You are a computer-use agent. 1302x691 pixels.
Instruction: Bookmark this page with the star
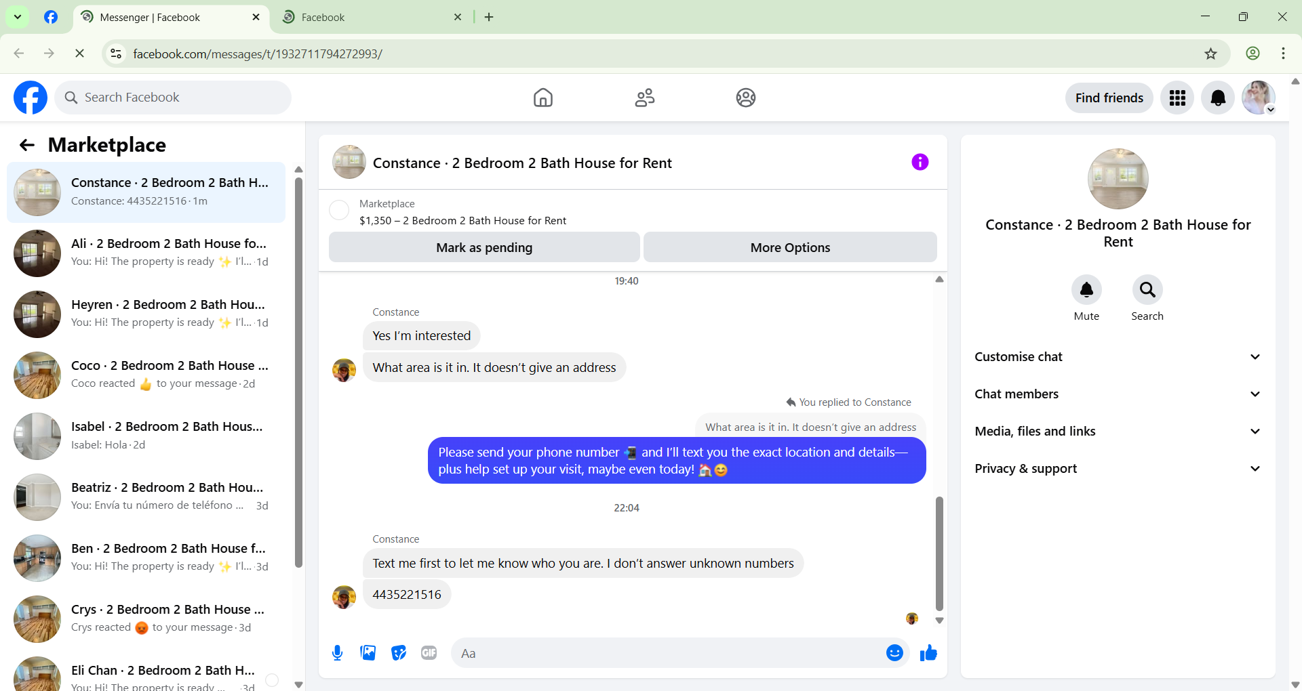[x=1211, y=54]
